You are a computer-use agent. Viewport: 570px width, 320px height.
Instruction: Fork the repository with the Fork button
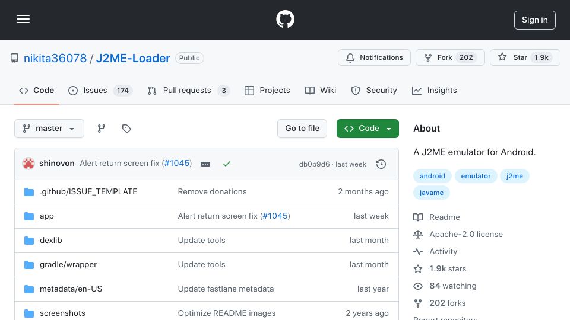click(450, 57)
